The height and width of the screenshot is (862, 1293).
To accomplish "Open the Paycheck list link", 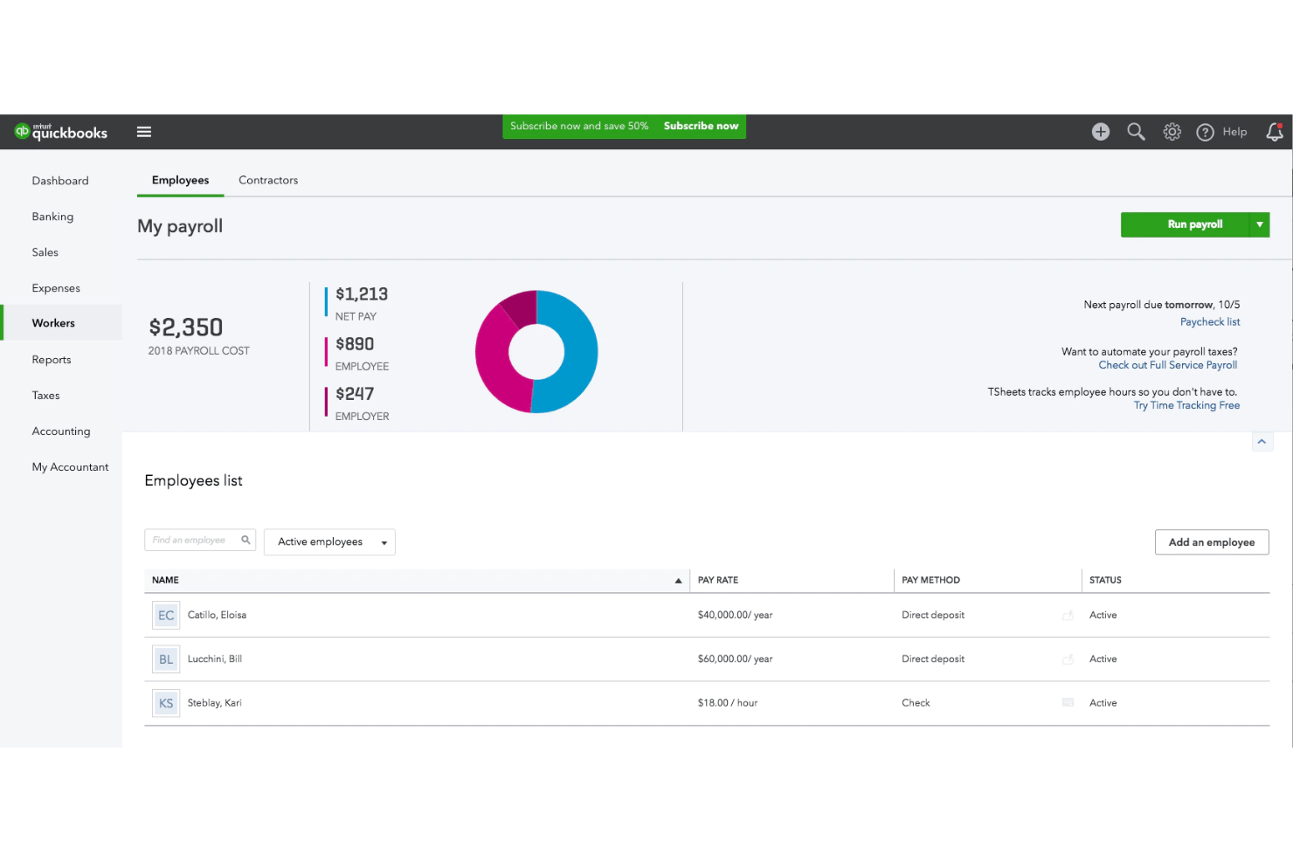I will click(1210, 322).
